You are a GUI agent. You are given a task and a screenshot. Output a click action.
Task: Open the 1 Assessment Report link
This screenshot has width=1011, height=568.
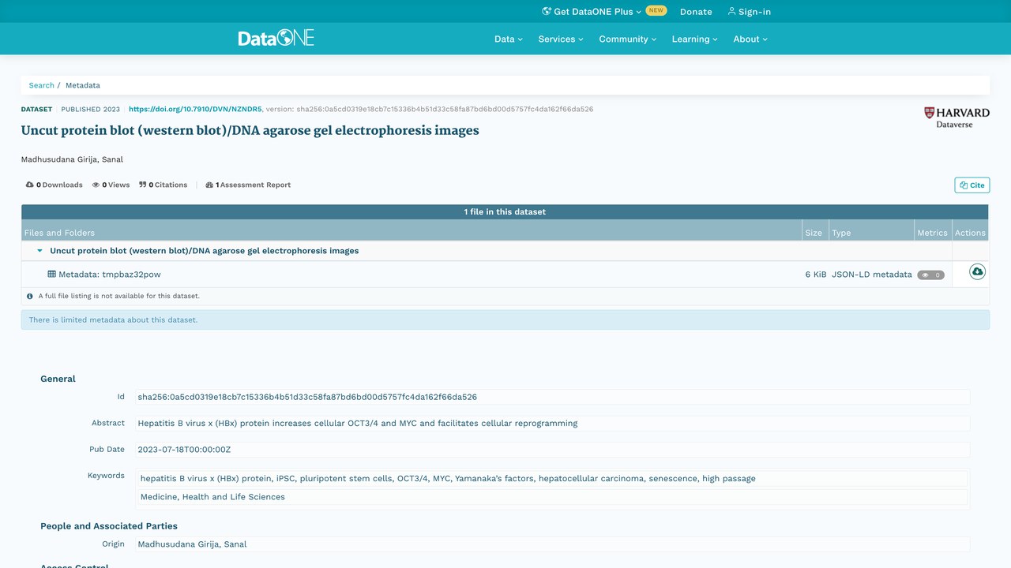pyautogui.click(x=248, y=185)
